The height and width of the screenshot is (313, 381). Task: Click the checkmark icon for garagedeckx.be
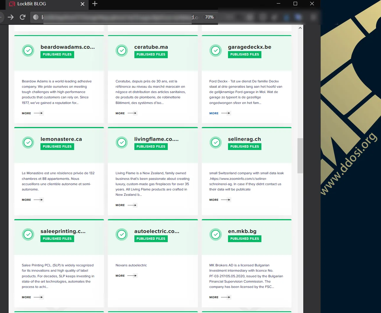pyautogui.click(x=216, y=50)
